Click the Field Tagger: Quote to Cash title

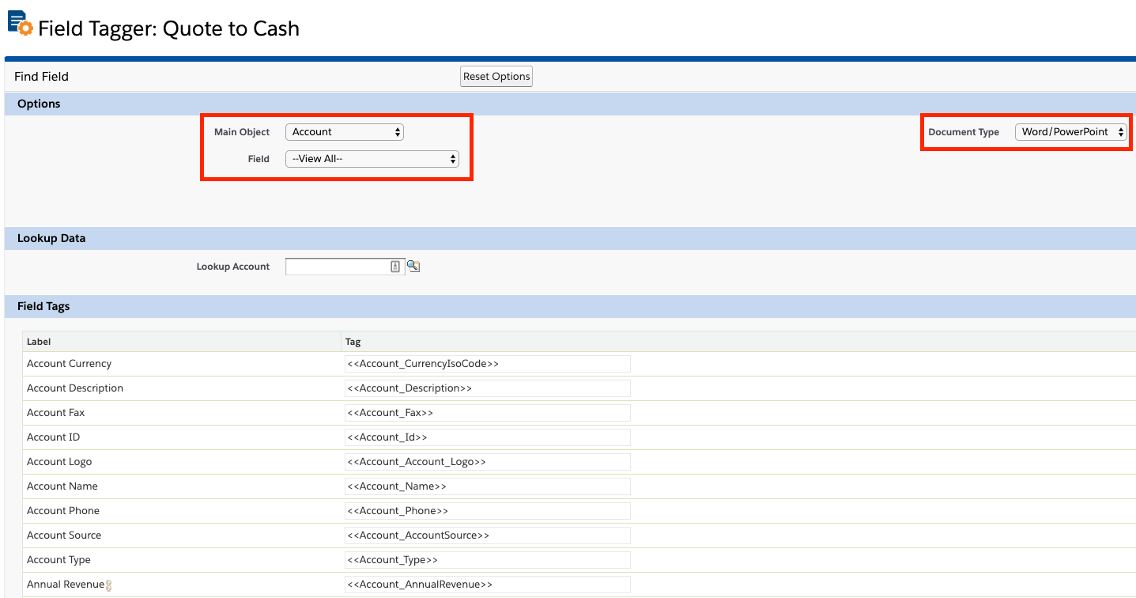[x=169, y=28]
